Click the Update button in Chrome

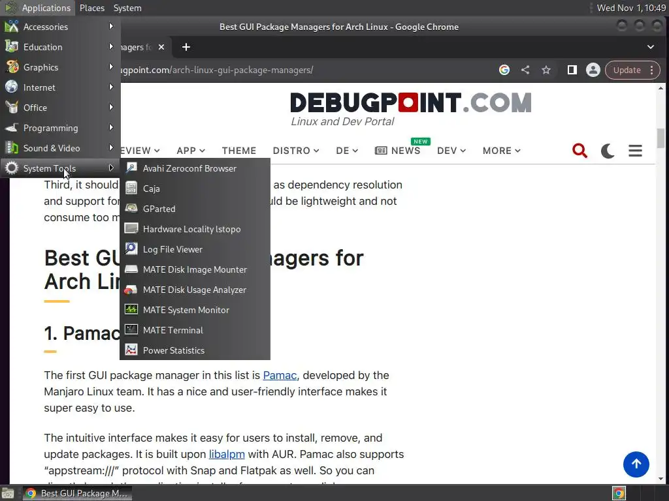[x=627, y=70]
